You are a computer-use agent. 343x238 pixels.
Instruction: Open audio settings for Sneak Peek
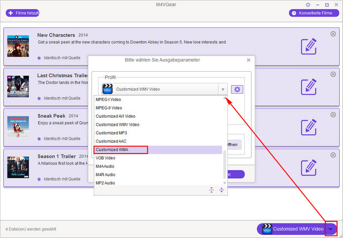click(x=39, y=139)
